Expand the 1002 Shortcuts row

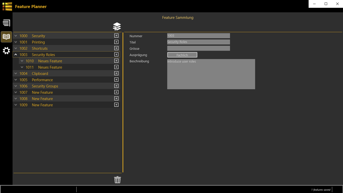[16, 49]
